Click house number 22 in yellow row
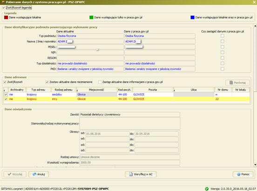 click(x=217, y=99)
